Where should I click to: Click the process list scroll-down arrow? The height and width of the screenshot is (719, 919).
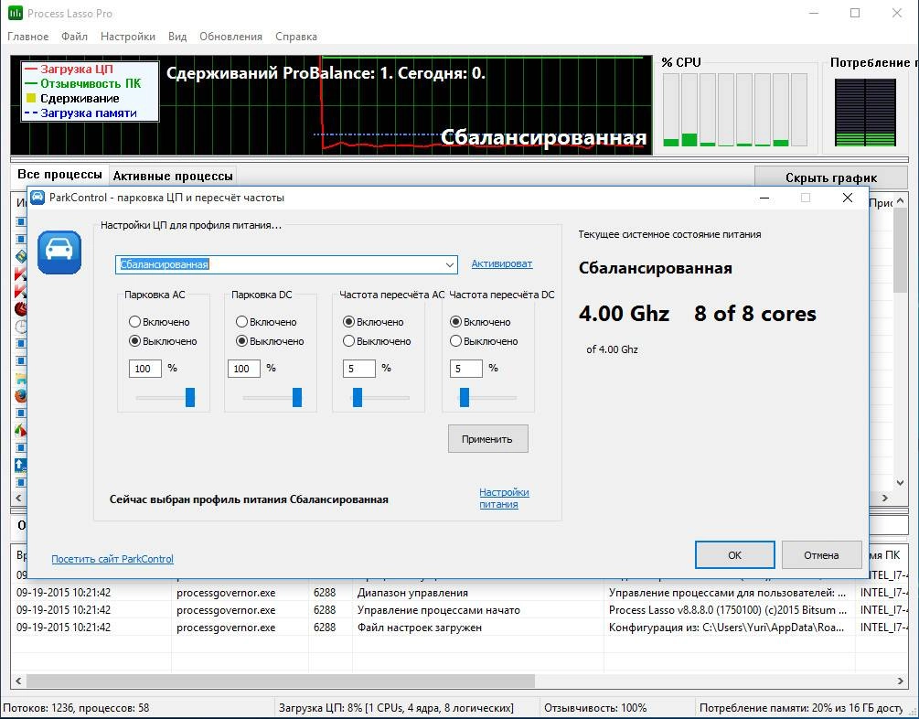[x=900, y=483]
